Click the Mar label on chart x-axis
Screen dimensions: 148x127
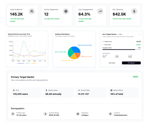[x=24, y=61]
